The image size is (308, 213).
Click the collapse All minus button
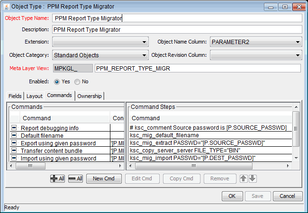[x=75, y=178]
